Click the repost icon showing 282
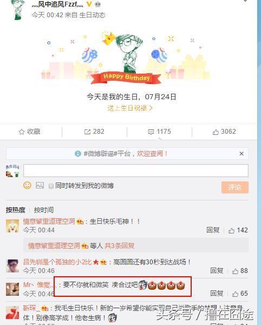 click(87, 132)
